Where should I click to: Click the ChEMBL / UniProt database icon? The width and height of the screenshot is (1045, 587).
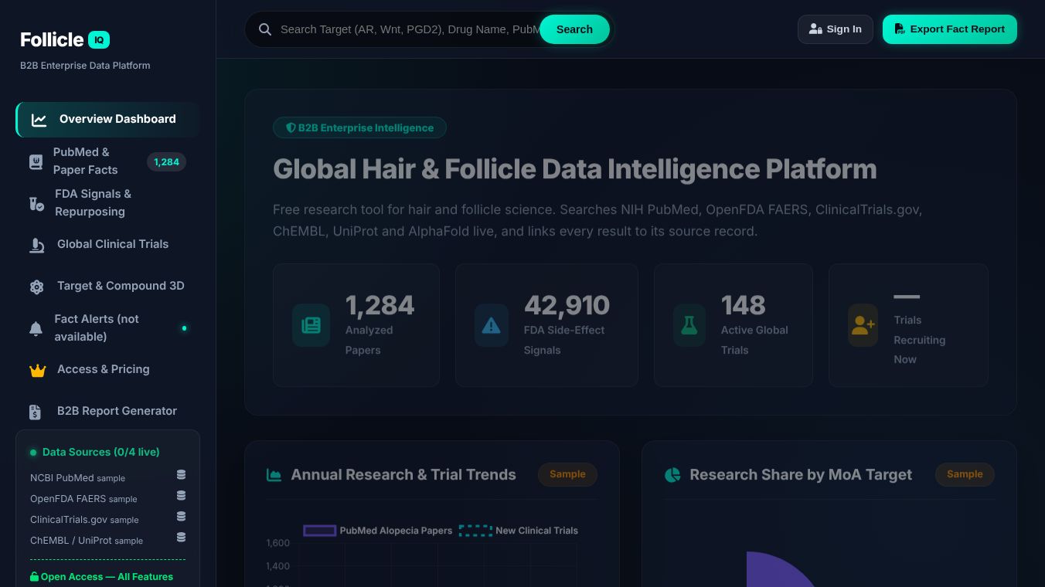181,537
